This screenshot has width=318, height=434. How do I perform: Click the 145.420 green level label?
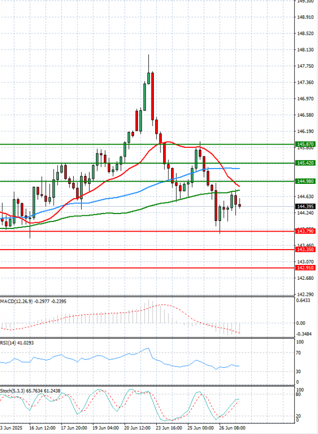[x=305, y=163]
